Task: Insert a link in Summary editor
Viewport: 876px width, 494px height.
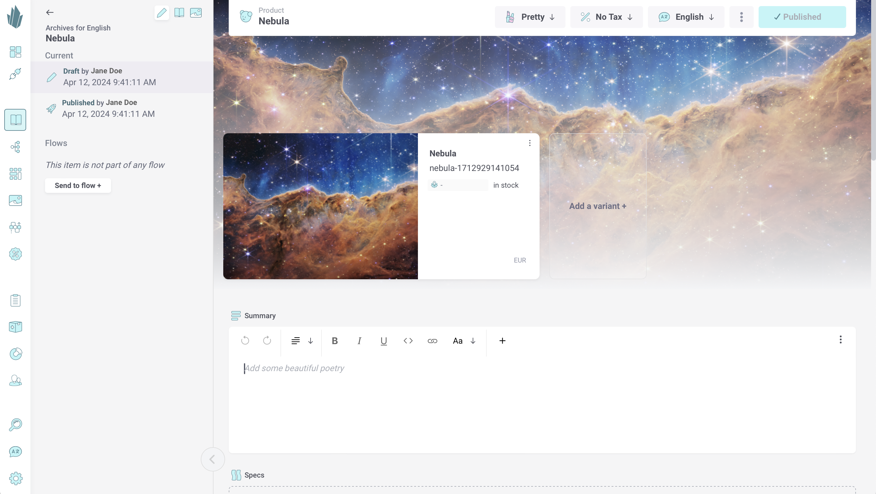Action: 432,341
